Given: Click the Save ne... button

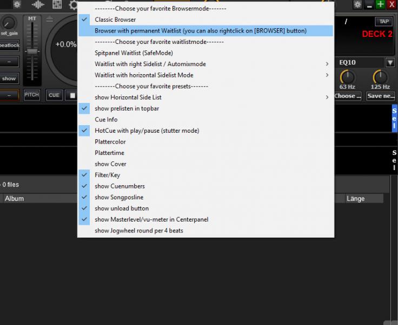Looking at the screenshot, I should (381, 96).
